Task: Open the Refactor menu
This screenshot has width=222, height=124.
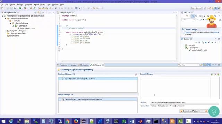Action: tap(20, 4)
